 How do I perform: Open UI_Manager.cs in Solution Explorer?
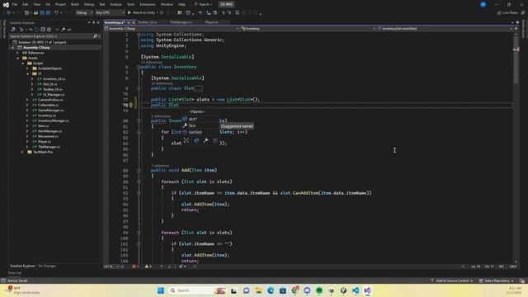pyautogui.click(x=54, y=95)
